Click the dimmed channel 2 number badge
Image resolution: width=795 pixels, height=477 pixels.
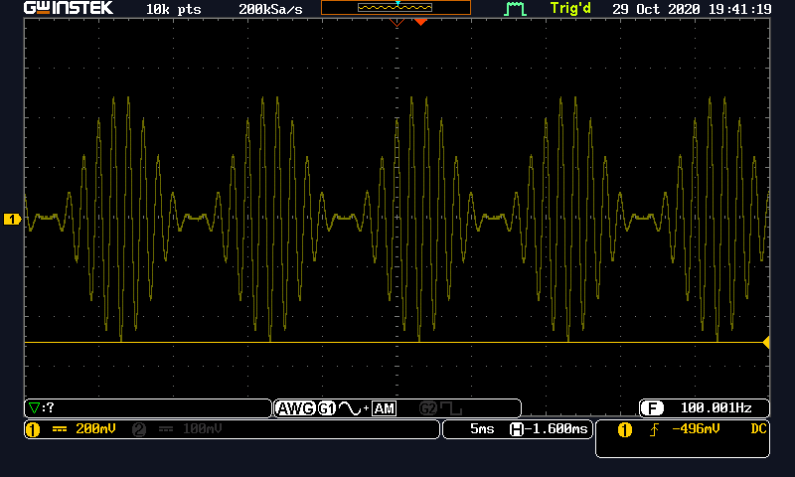(139, 429)
